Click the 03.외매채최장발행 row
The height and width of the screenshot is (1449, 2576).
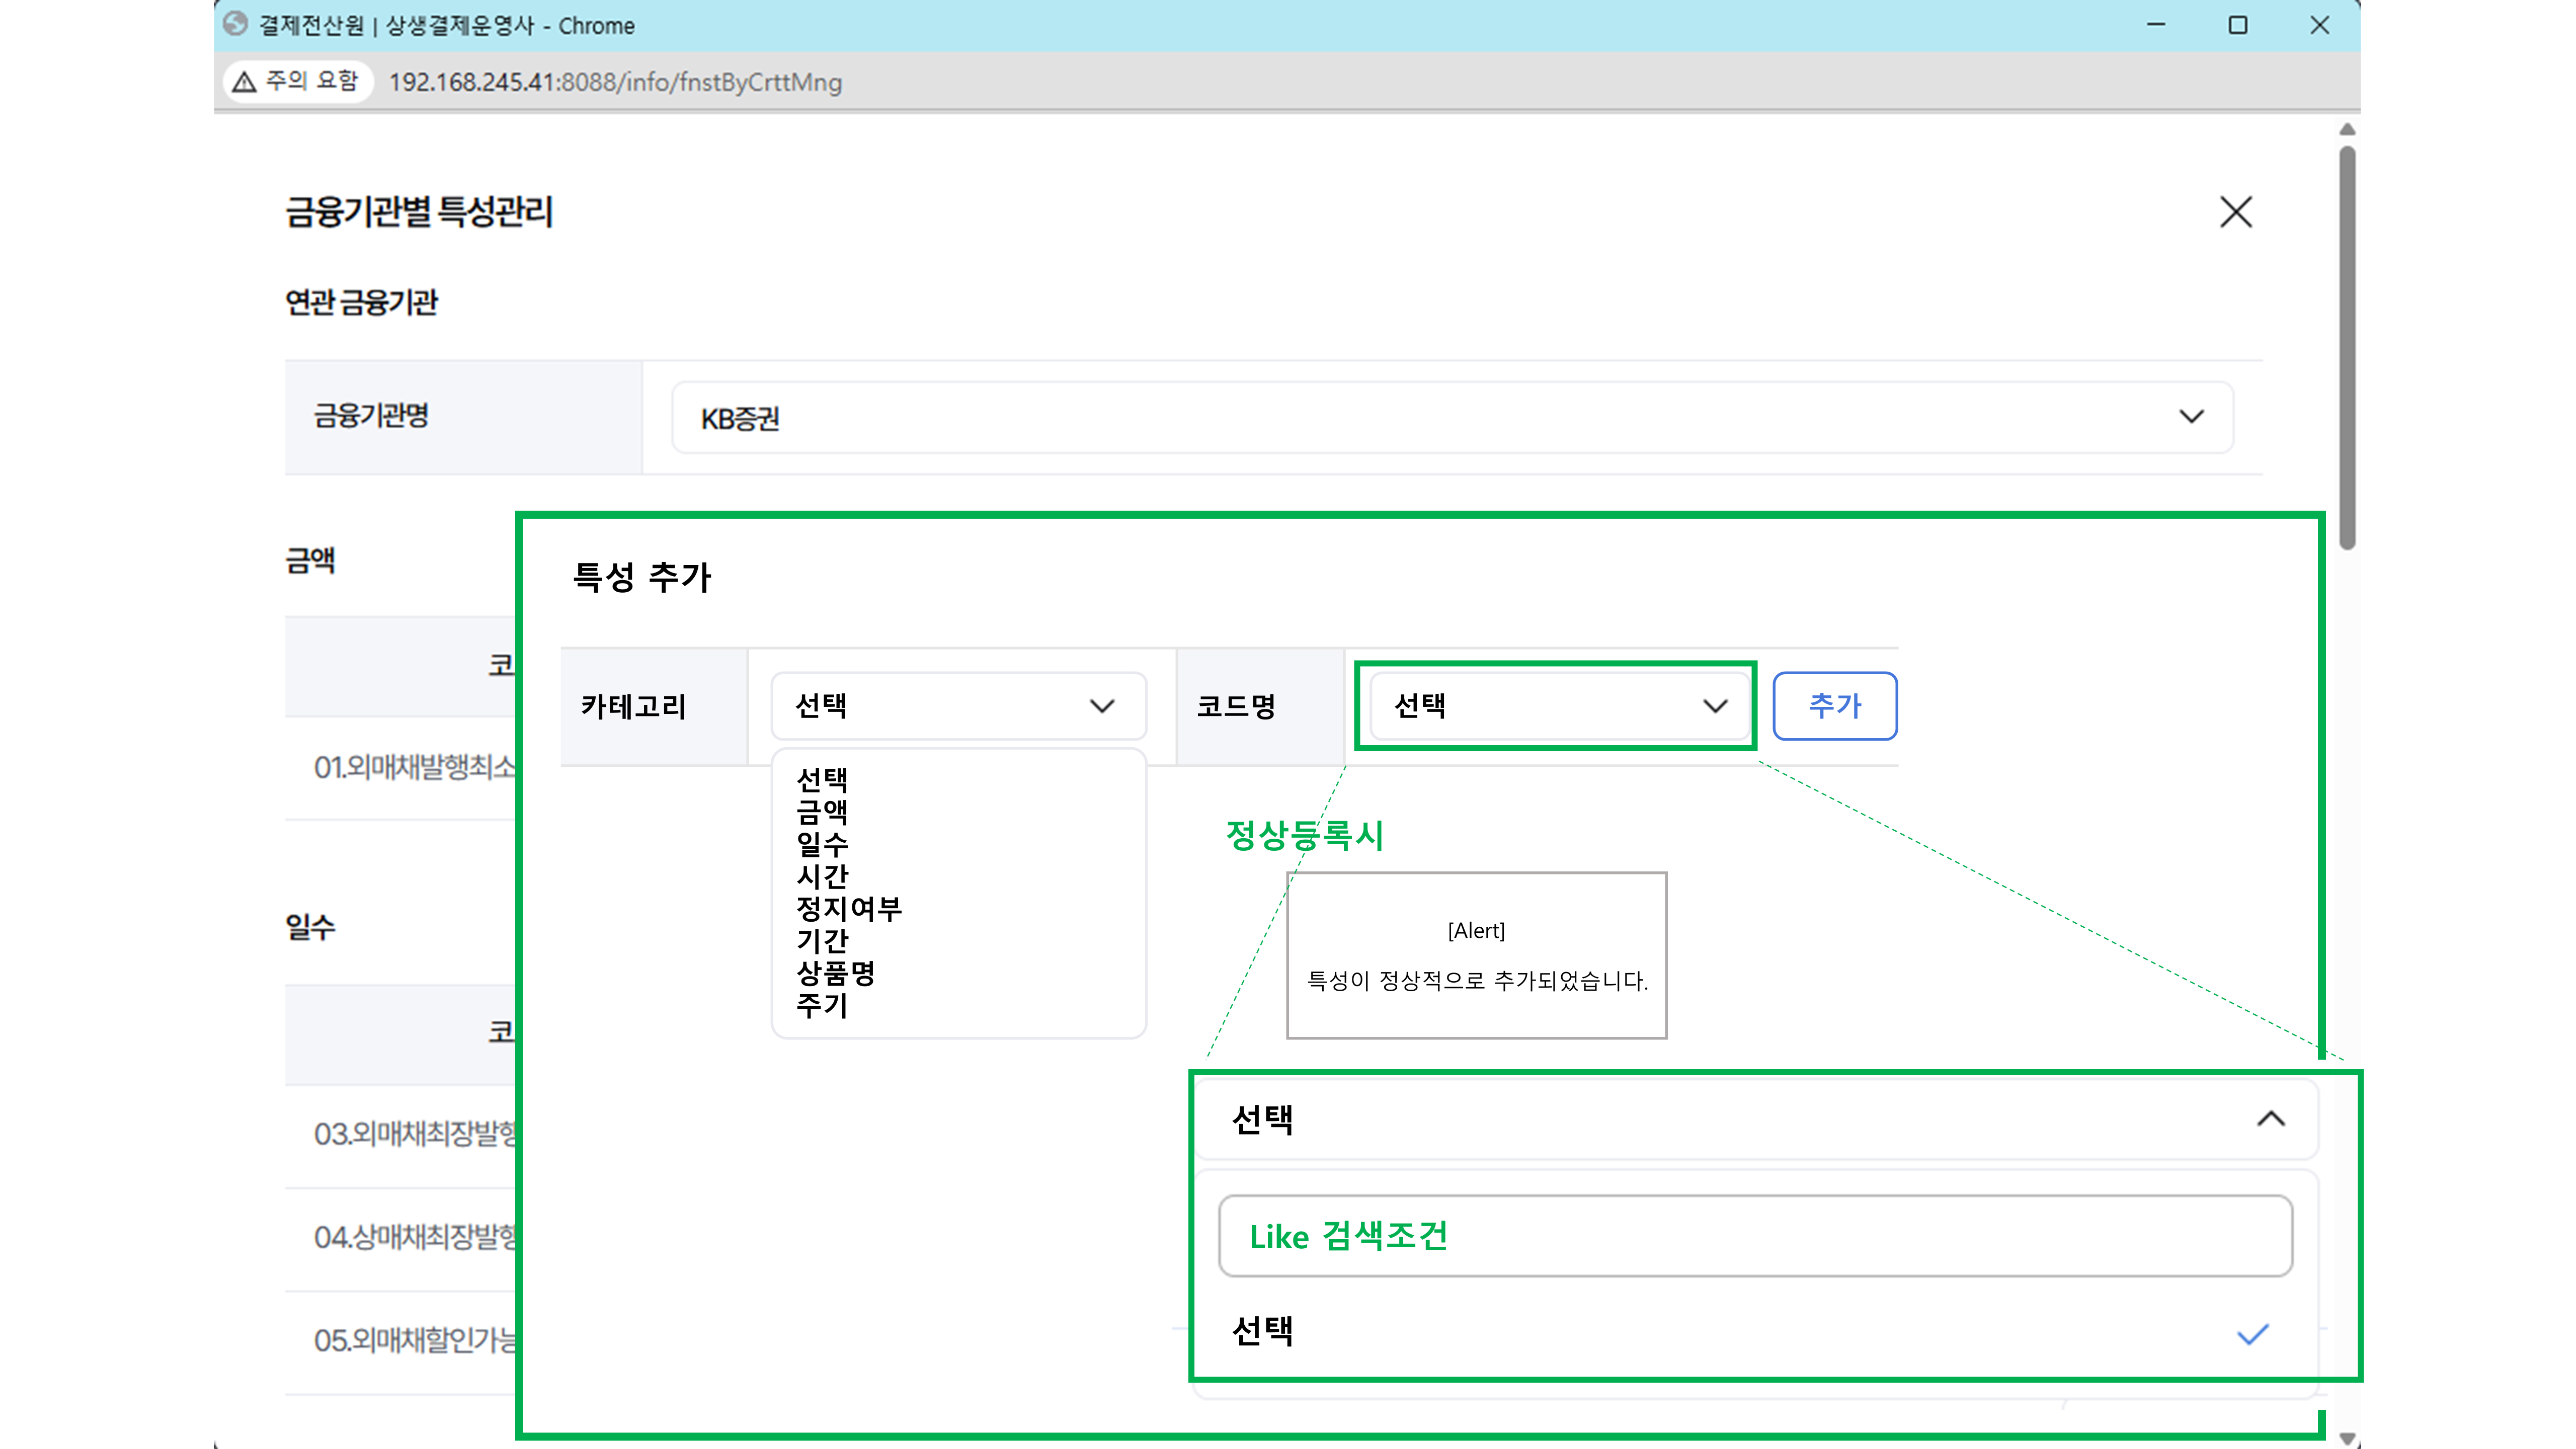[401, 1135]
